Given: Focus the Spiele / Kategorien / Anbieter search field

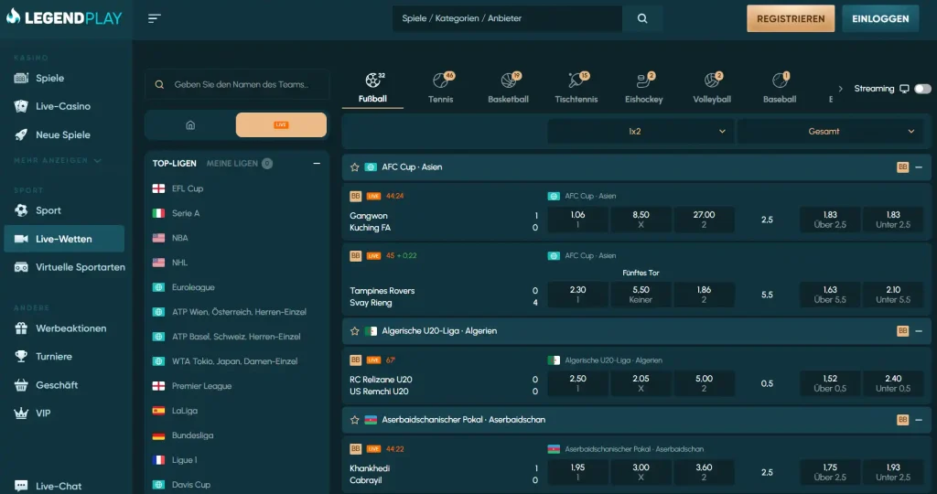Looking at the screenshot, I should pyautogui.click(x=507, y=18).
